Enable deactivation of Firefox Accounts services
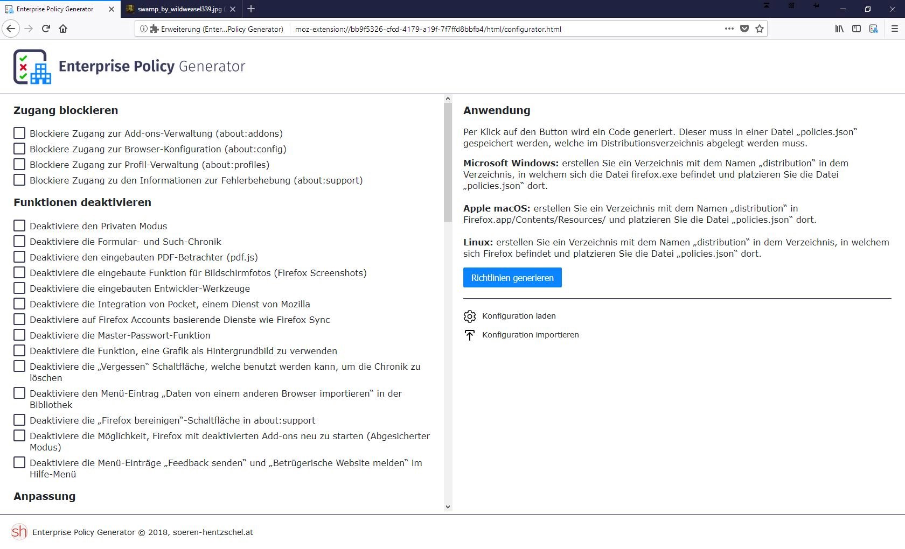The width and height of the screenshot is (905, 549). tap(19, 319)
